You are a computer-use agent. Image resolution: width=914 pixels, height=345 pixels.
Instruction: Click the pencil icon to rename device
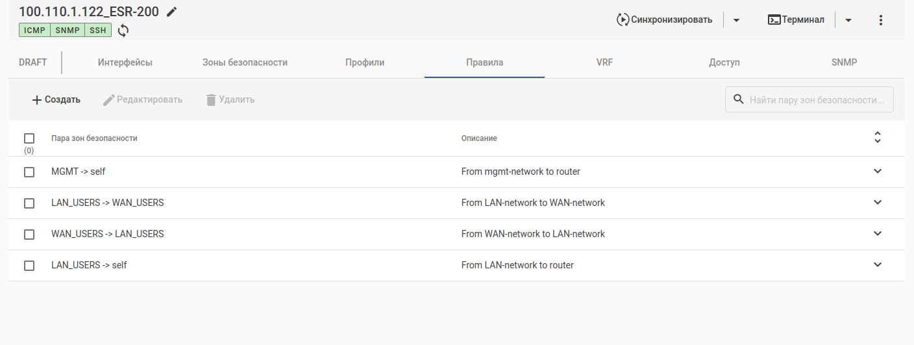pyautogui.click(x=171, y=12)
